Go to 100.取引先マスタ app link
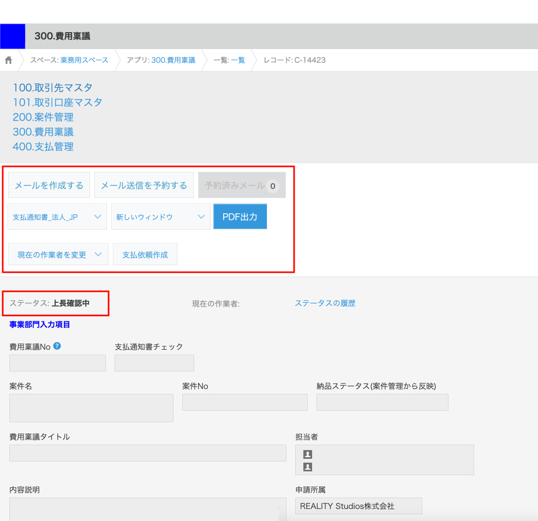 [52, 87]
